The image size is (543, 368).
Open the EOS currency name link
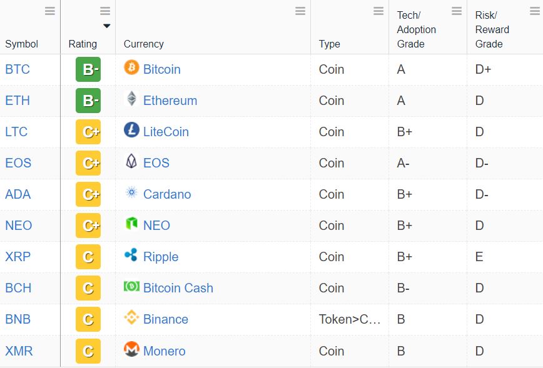156,163
